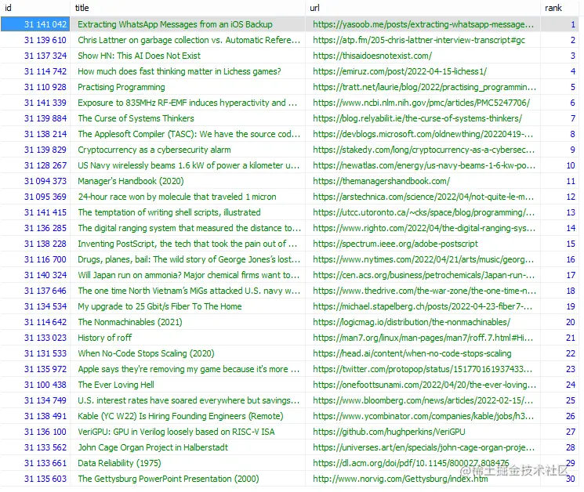Click the bloomberg.com url cell
Image resolution: width=584 pixels, height=492 pixels.
(423, 400)
